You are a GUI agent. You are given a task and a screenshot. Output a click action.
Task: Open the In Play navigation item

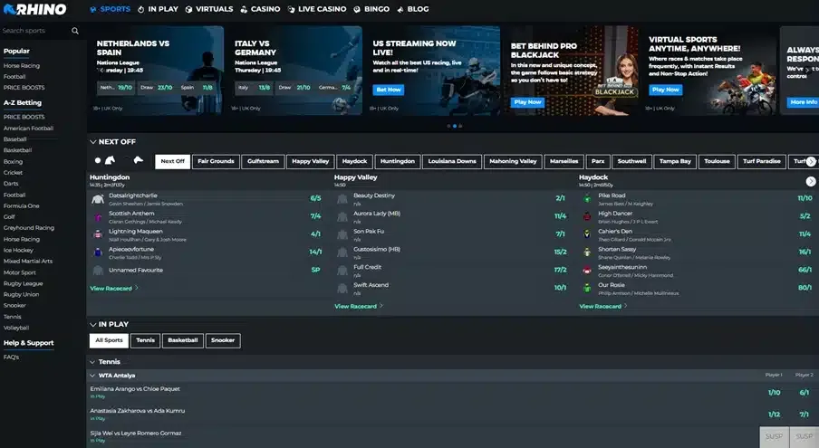pos(158,9)
